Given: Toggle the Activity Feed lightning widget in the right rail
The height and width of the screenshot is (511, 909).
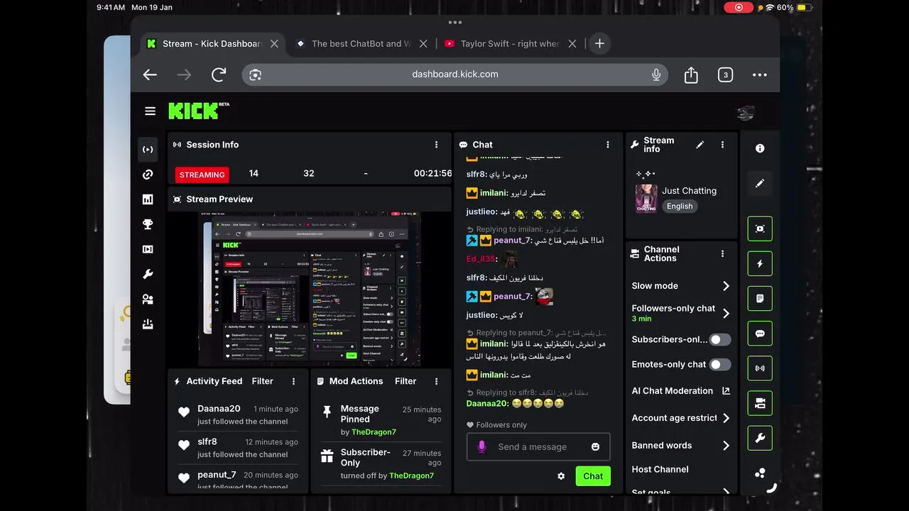Looking at the screenshot, I should (760, 263).
